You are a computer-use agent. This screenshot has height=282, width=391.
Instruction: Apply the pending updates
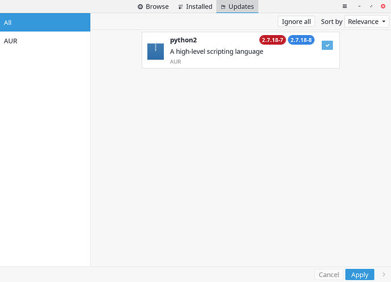point(360,275)
